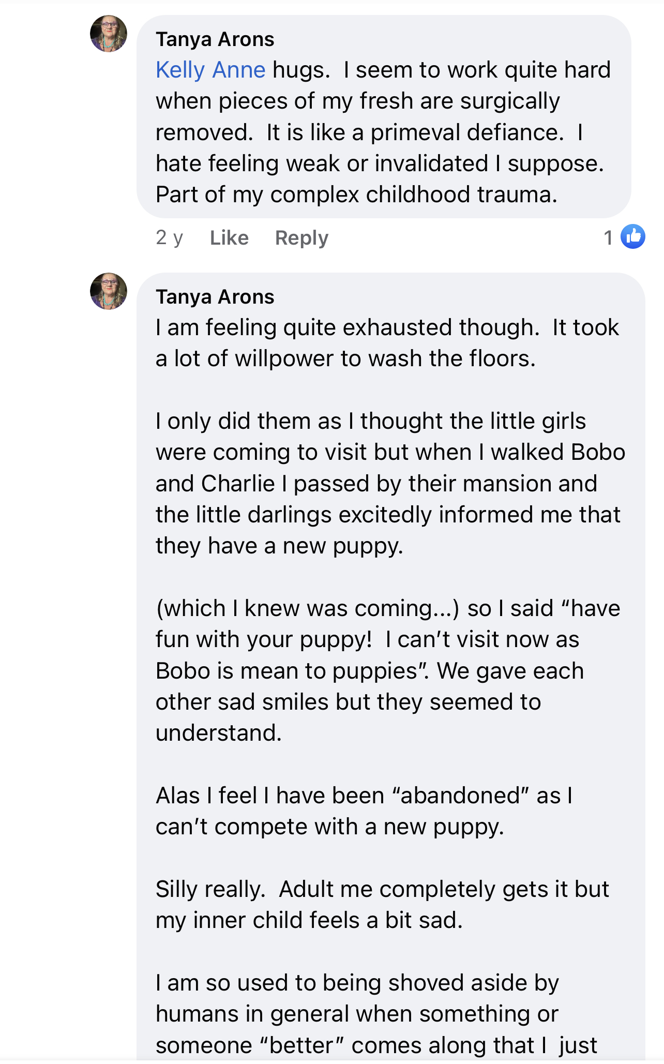Viewport: 664px width, 1064px height.
Task: Click the 2 y comment timestamp
Action: [170, 238]
